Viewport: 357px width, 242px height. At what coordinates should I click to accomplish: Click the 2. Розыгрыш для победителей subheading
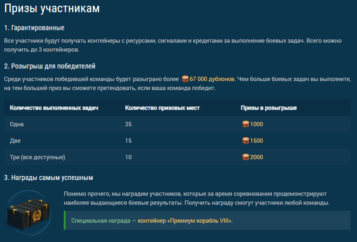coord(50,66)
